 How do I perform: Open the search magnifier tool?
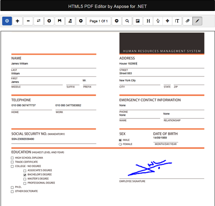(127, 21)
